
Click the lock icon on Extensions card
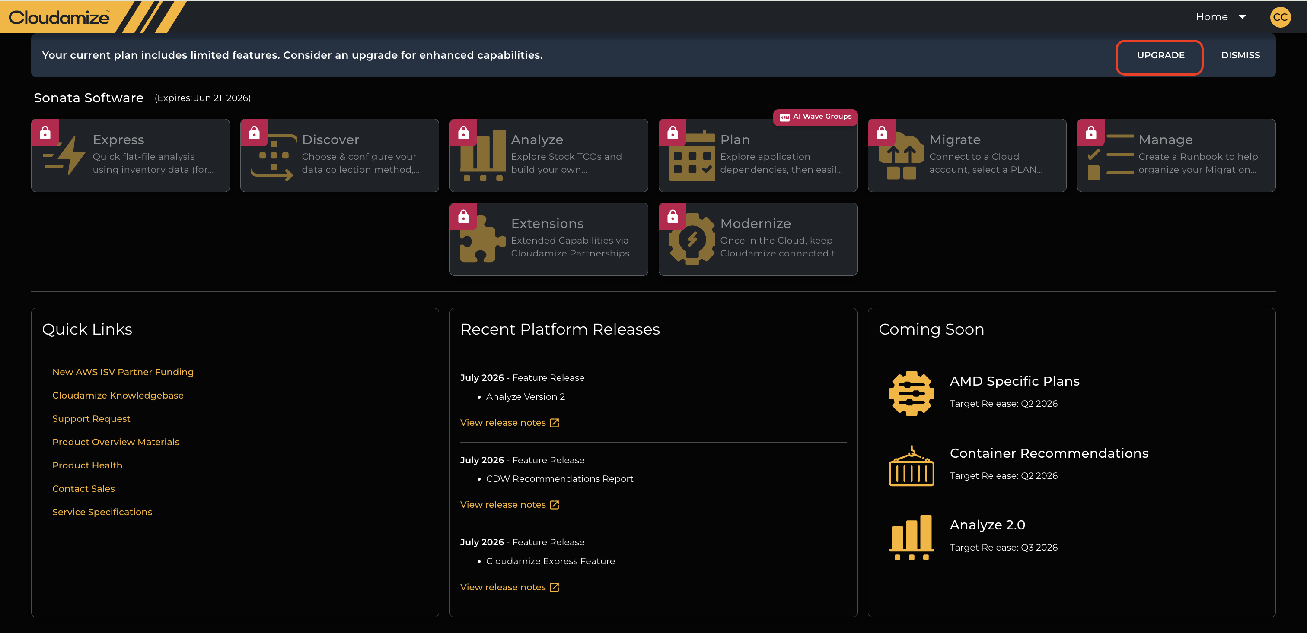463,217
